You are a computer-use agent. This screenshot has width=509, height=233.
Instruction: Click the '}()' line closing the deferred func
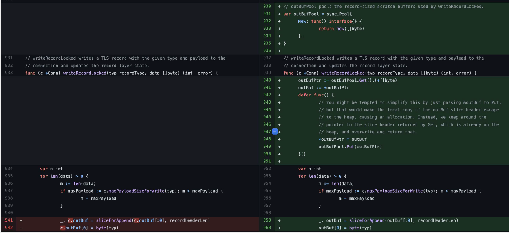coord(302,154)
